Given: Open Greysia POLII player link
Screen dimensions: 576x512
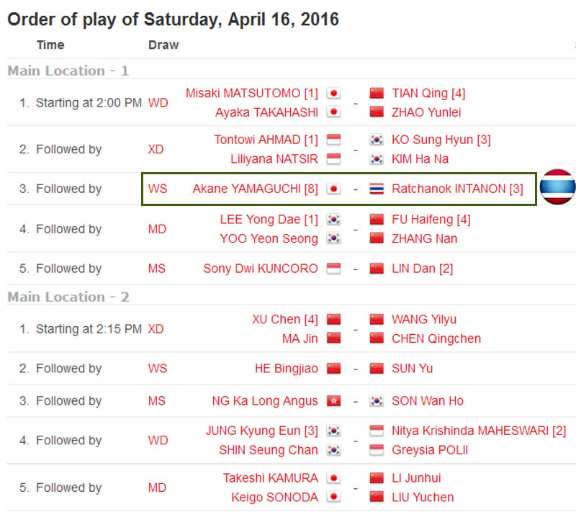Looking at the screenshot, I should (x=430, y=450).
